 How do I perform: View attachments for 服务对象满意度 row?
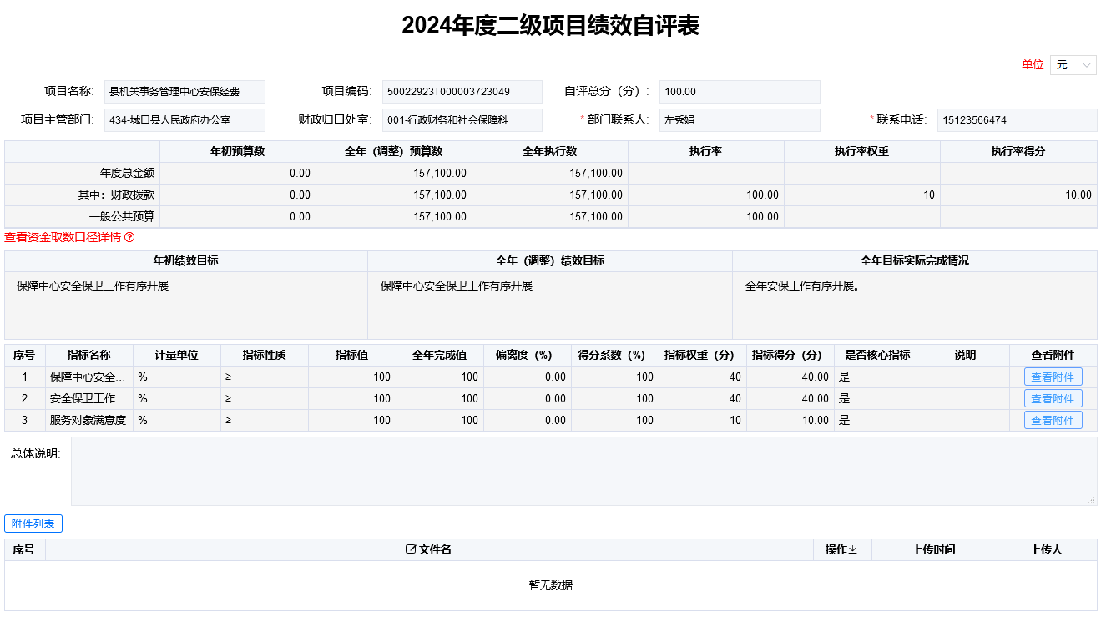click(x=1053, y=420)
